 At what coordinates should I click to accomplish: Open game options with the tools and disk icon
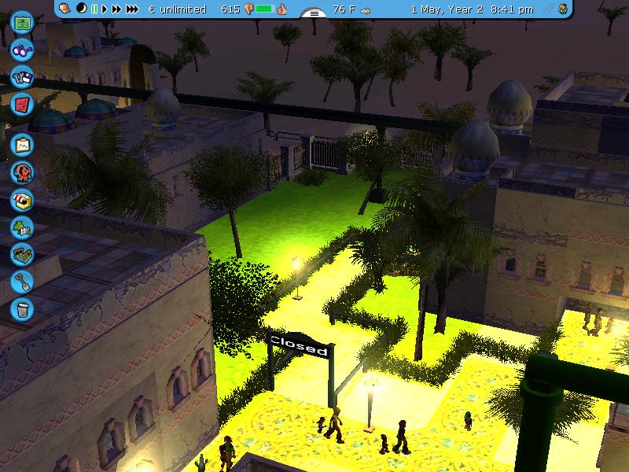[22, 77]
